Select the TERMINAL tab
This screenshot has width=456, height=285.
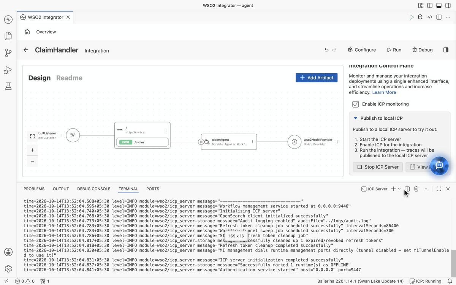pyautogui.click(x=128, y=189)
